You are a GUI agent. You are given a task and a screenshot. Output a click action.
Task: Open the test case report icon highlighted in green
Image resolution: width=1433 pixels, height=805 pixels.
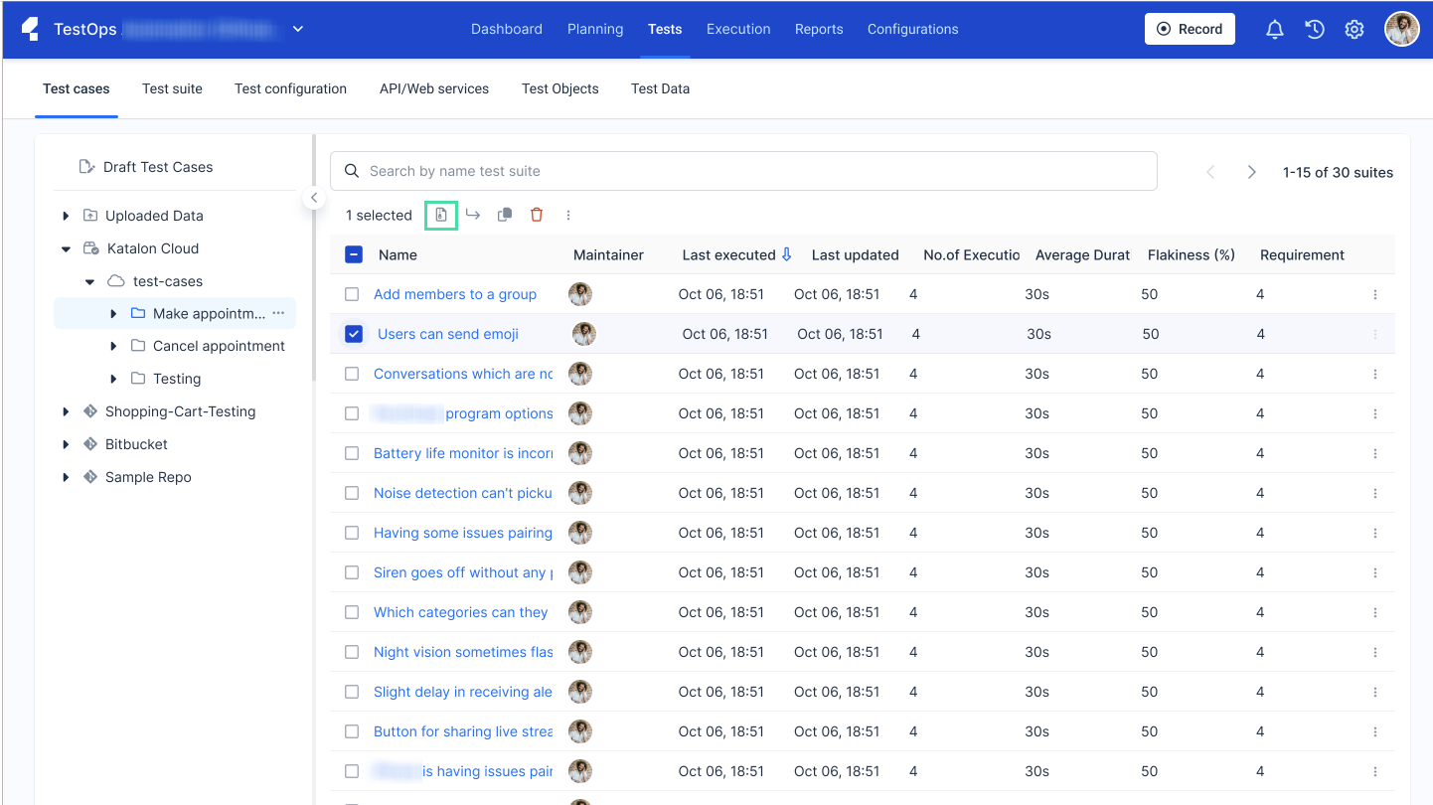[440, 215]
